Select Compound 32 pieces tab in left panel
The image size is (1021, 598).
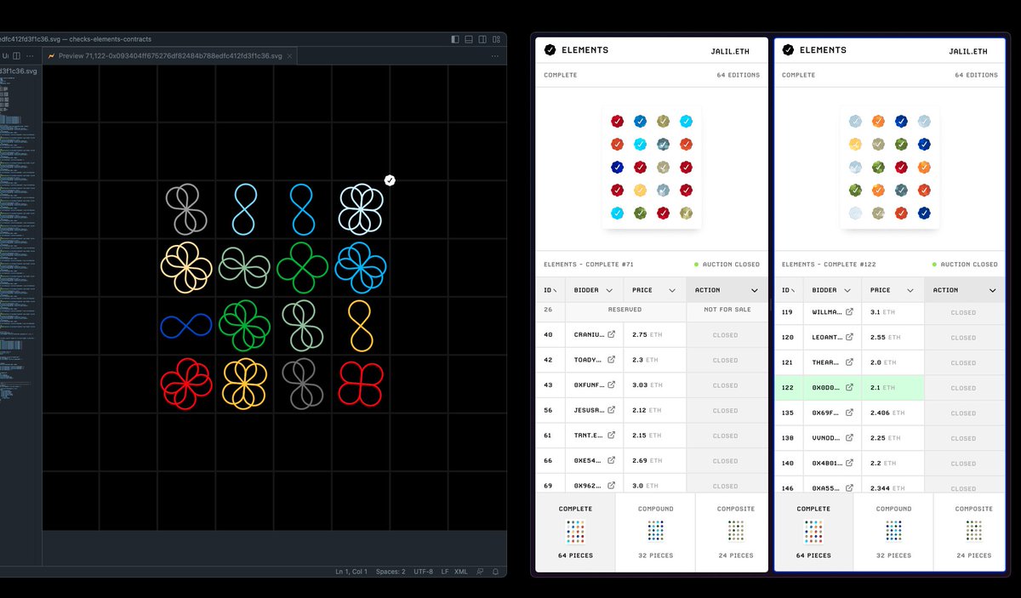point(655,532)
